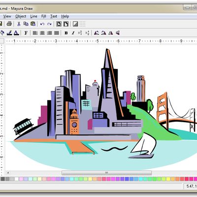197x197 pixels.
Task: Toggle Bold text formatting
Action: 66,33
